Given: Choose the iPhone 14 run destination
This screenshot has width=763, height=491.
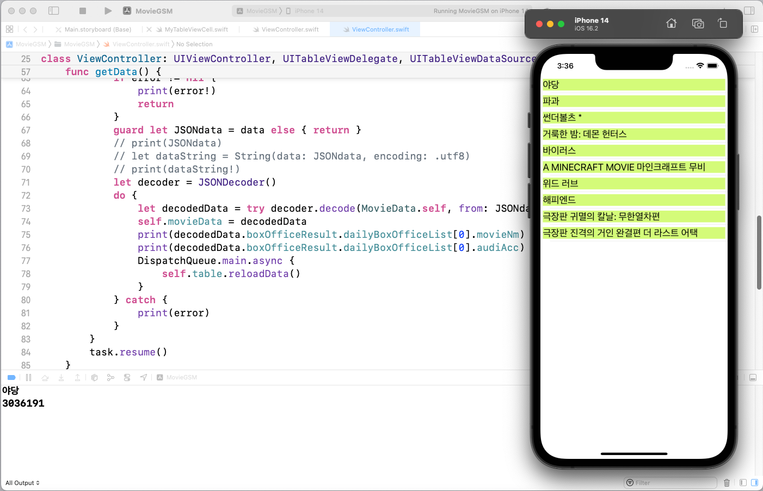Looking at the screenshot, I should coord(305,11).
